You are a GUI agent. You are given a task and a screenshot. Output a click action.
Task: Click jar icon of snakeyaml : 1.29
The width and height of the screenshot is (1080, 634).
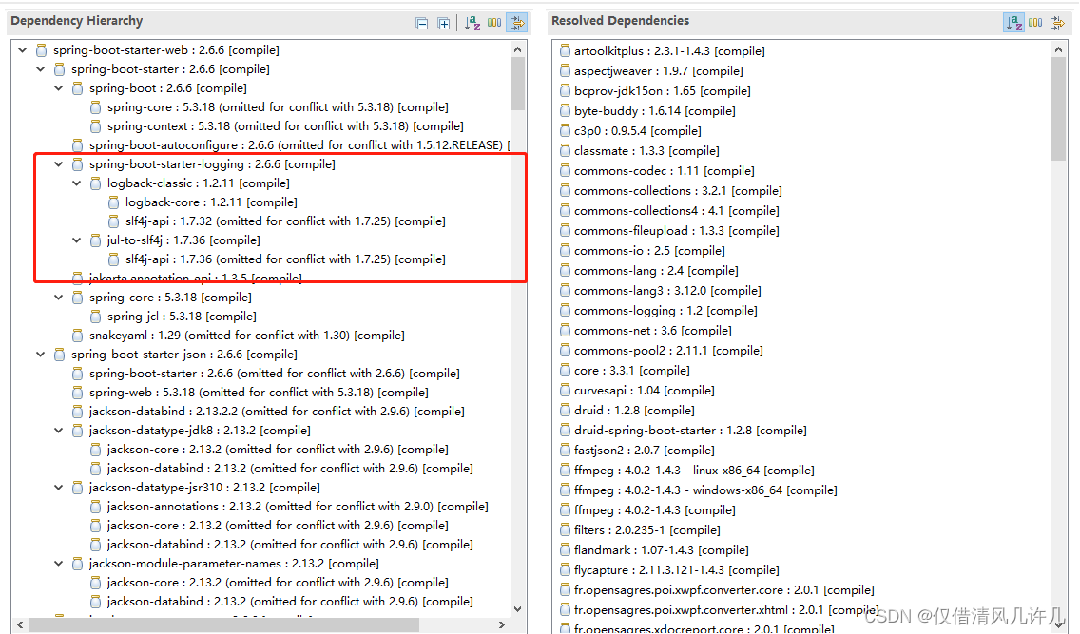78,336
